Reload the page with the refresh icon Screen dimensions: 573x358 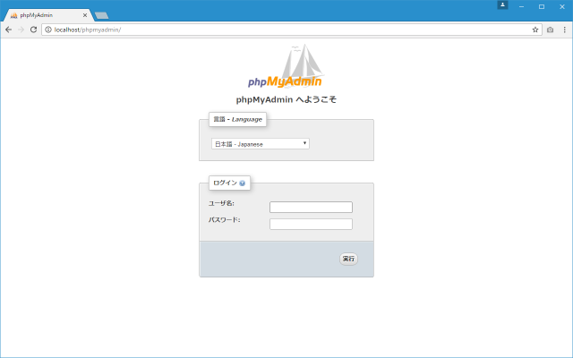click(33, 30)
